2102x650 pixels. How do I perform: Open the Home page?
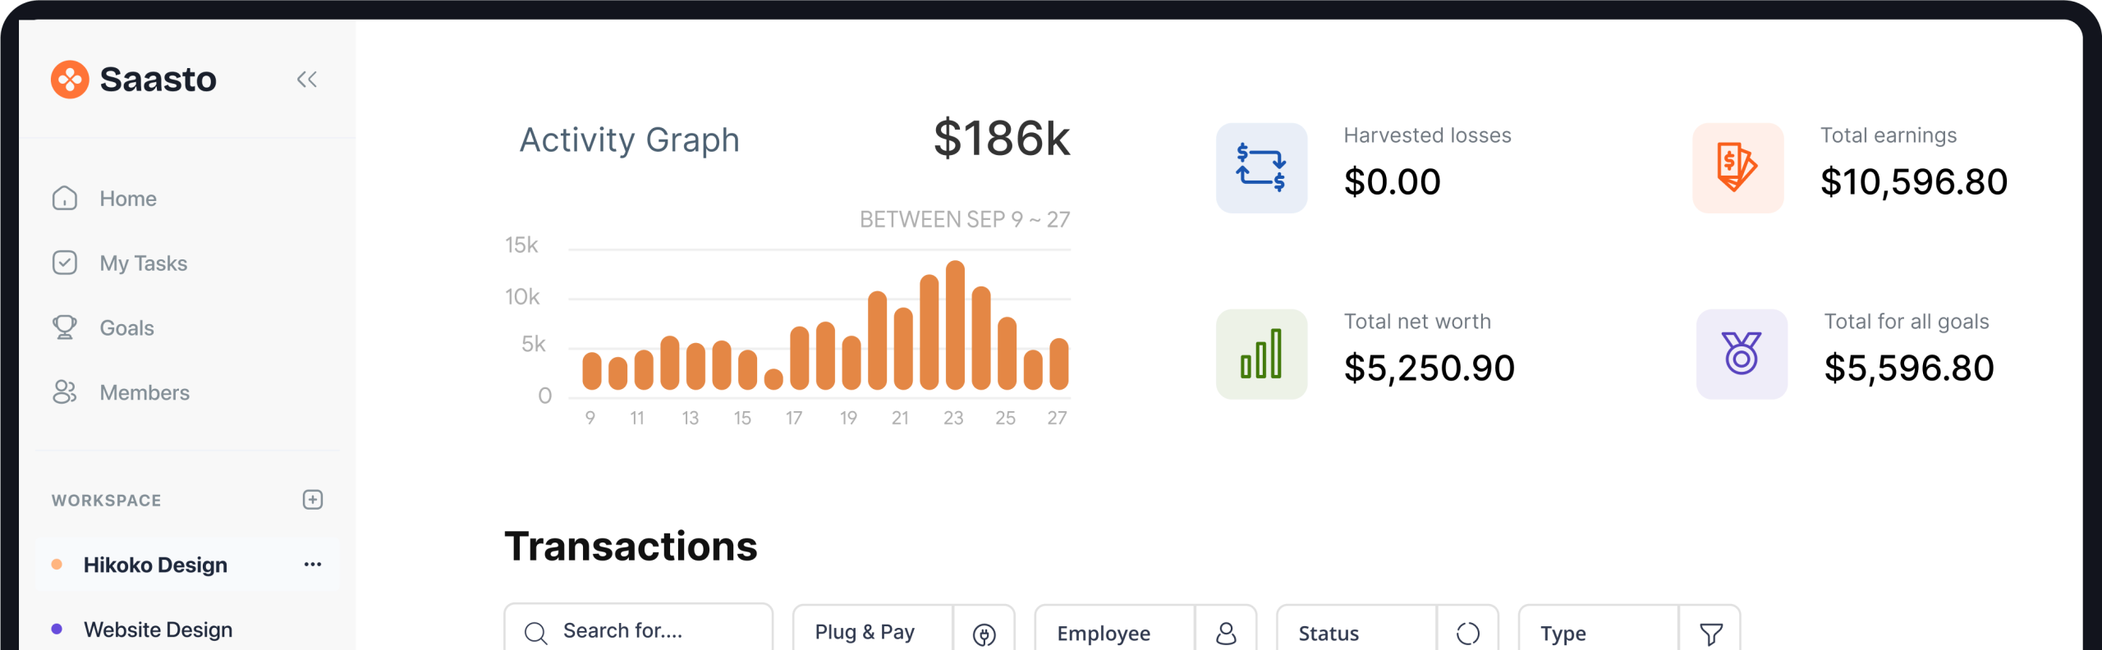click(127, 199)
